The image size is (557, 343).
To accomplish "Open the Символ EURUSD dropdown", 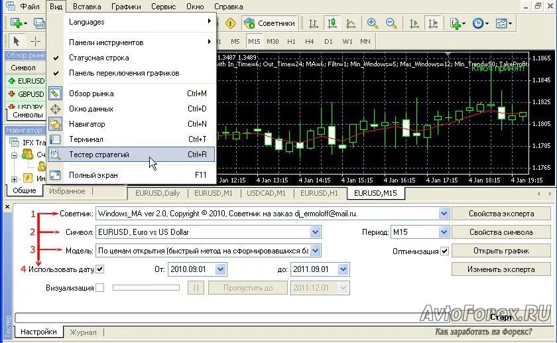I will pos(315,232).
